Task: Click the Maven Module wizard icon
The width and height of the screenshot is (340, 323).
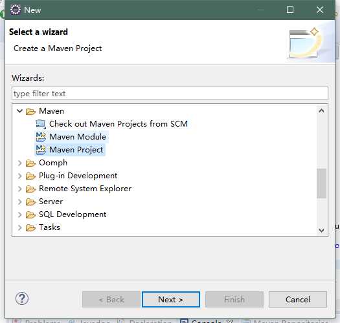Action: click(x=41, y=137)
